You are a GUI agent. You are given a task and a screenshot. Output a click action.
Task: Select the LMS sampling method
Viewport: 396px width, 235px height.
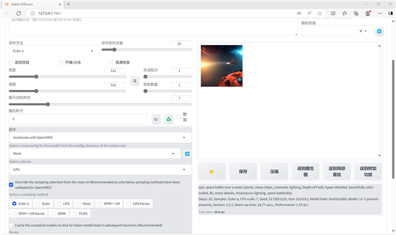tap(63, 204)
